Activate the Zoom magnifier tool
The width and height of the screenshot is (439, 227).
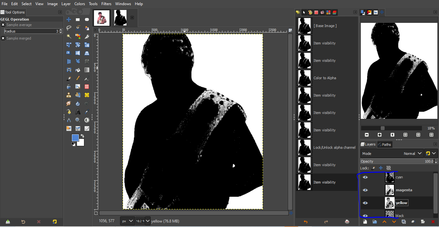pos(78,120)
